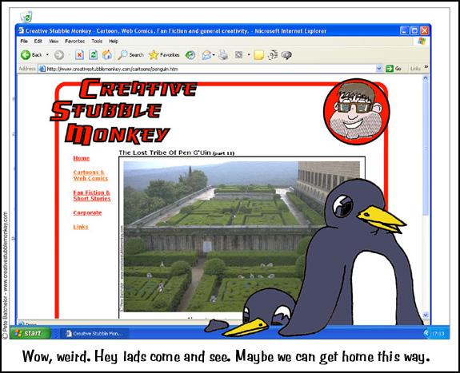Expand the Links toolbar chevron
Viewport: 460px width, 373px height.
[x=426, y=67]
